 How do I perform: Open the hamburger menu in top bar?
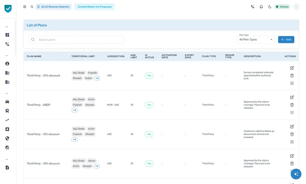click(24, 7)
